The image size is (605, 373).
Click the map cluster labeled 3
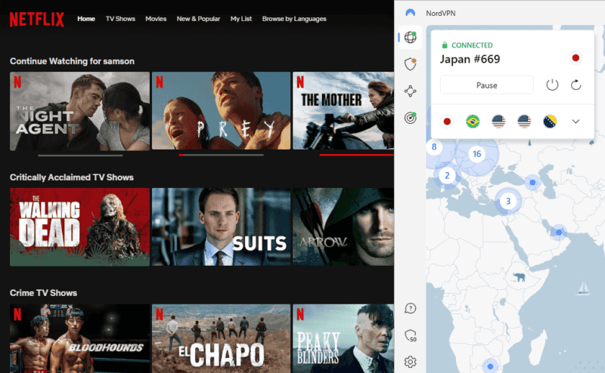point(508,201)
